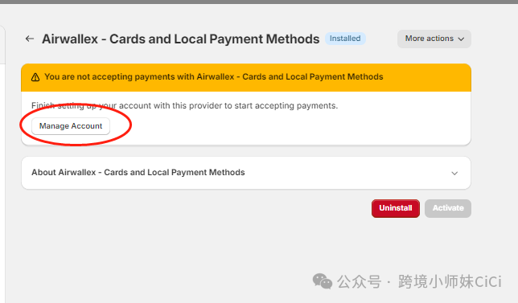Click the 'Finish setting up your account' text
Image resolution: width=518 pixels, height=303 pixels.
point(185,105)
